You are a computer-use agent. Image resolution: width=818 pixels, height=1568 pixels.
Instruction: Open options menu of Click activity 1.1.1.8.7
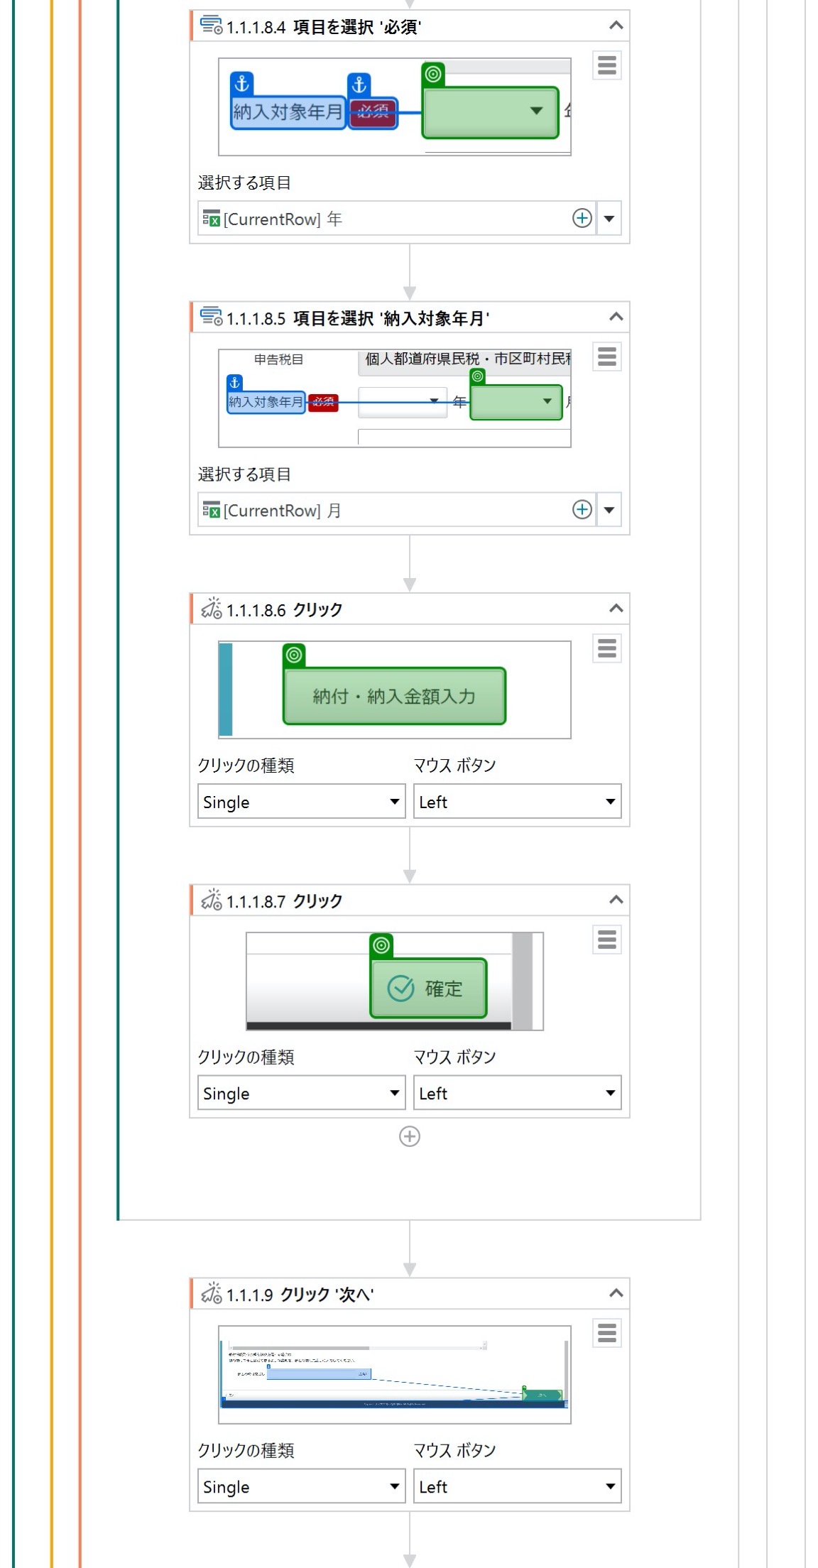tap(607, 940)
